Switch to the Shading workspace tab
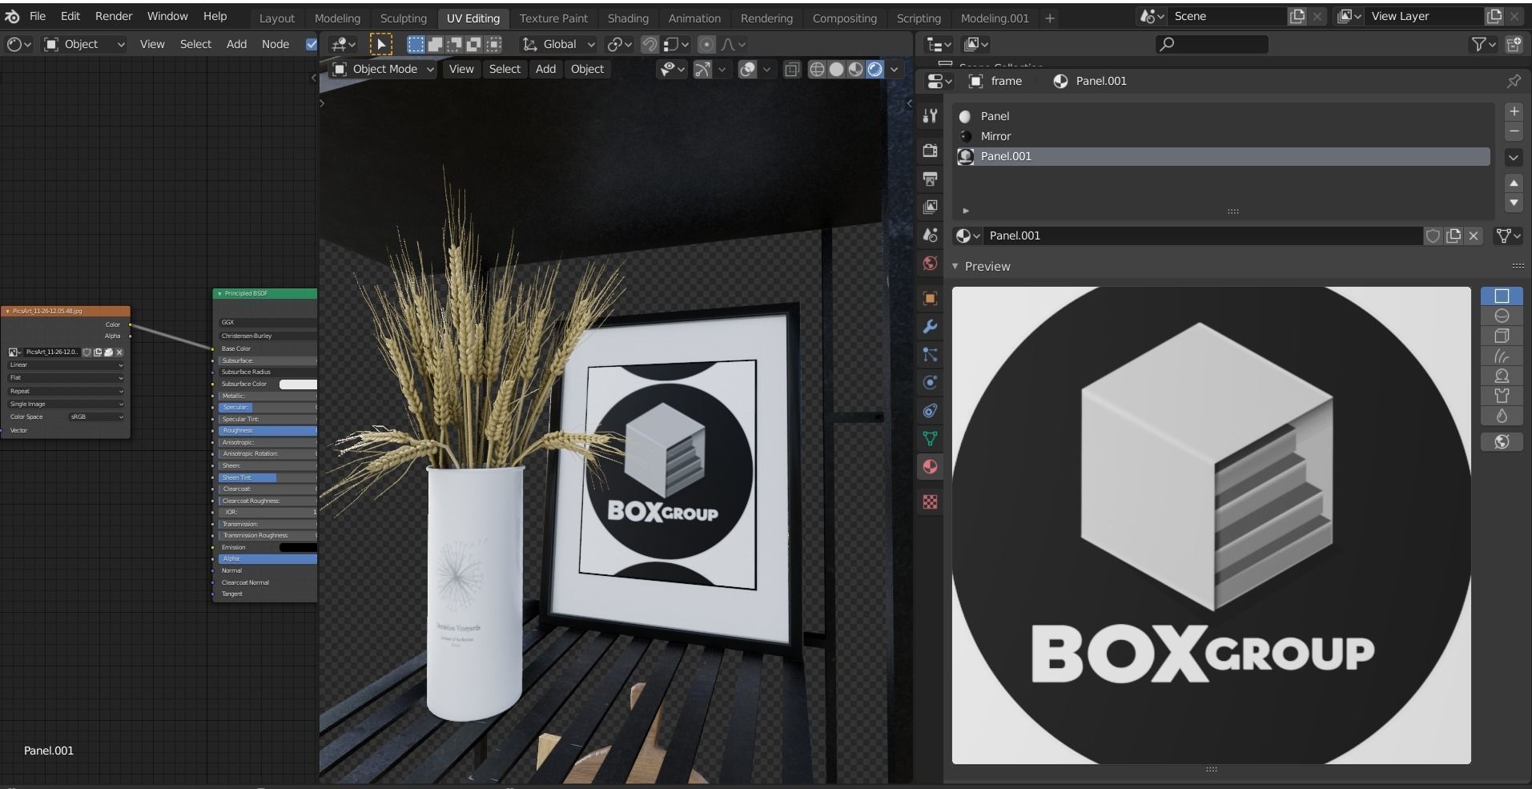This screenshot has height=789, width=1532. (628, 18)
